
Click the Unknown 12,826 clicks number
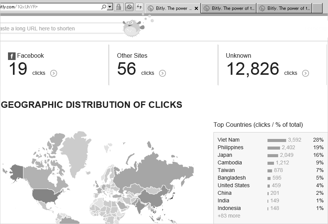[253, 69]
